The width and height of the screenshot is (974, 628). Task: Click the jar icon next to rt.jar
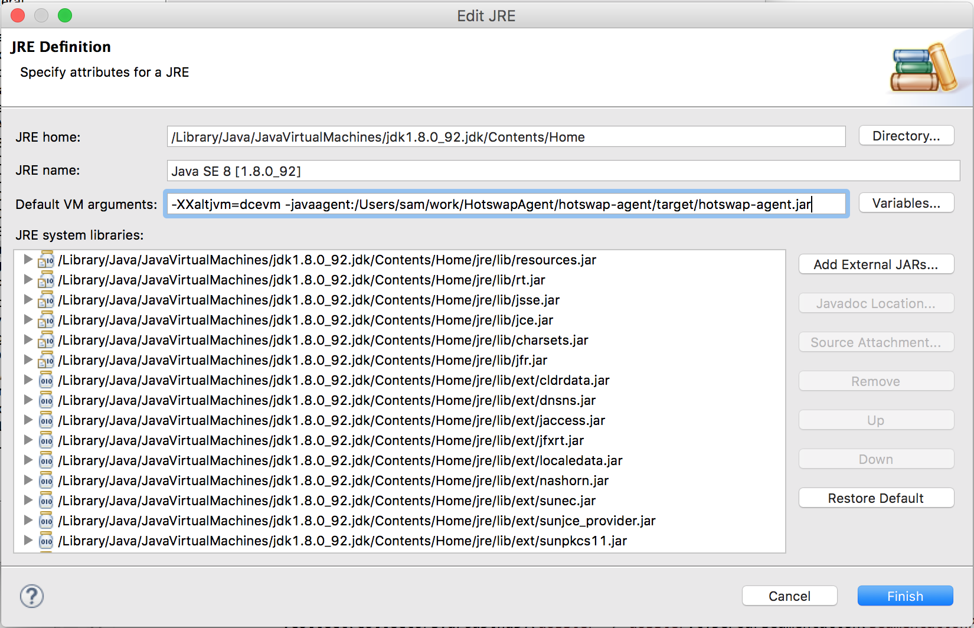click(46, 280)
